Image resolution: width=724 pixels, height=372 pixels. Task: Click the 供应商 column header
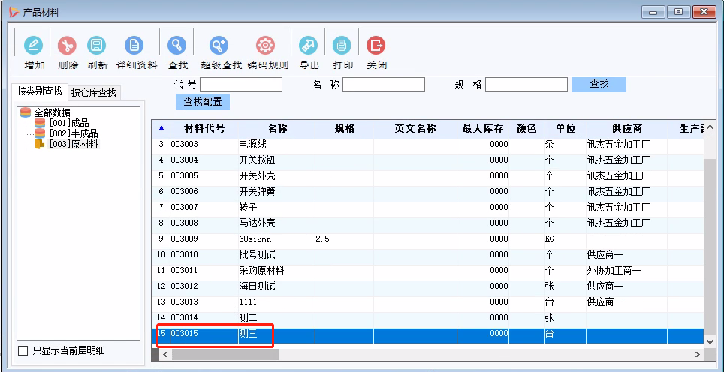coord(626,129)
